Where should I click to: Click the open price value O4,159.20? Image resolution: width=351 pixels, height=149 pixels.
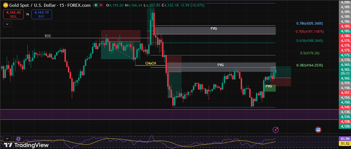[115, 5]
